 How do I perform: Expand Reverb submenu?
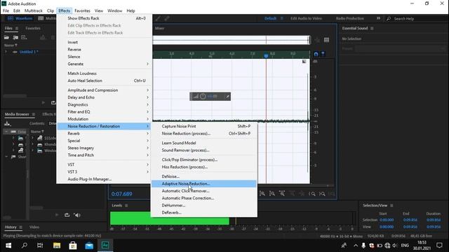(x=105, y=134)
